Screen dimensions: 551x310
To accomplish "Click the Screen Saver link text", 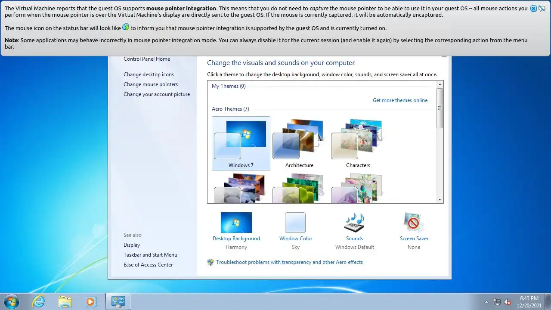I will pyautogui.click(x=414, y=239).
